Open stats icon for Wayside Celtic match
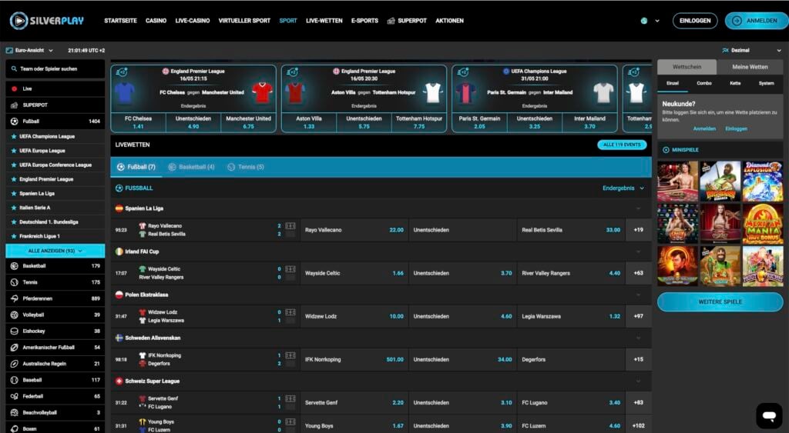Screen dimensions: 789x433 (290, 269)
